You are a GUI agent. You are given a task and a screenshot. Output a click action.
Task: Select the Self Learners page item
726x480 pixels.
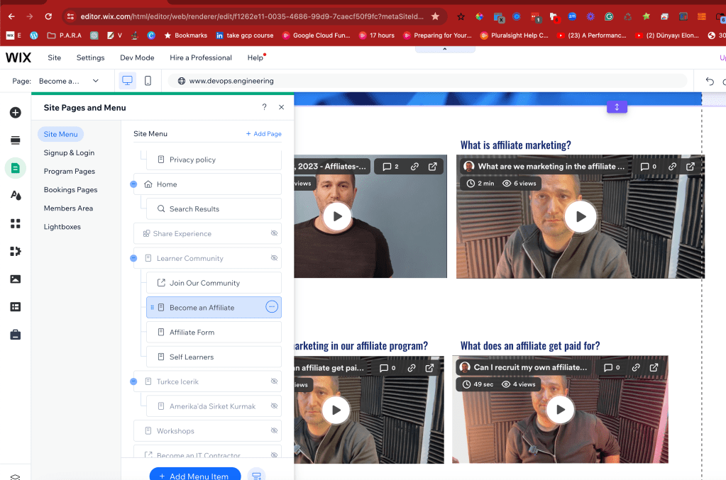pyautogui.click(x=214, y=357)
